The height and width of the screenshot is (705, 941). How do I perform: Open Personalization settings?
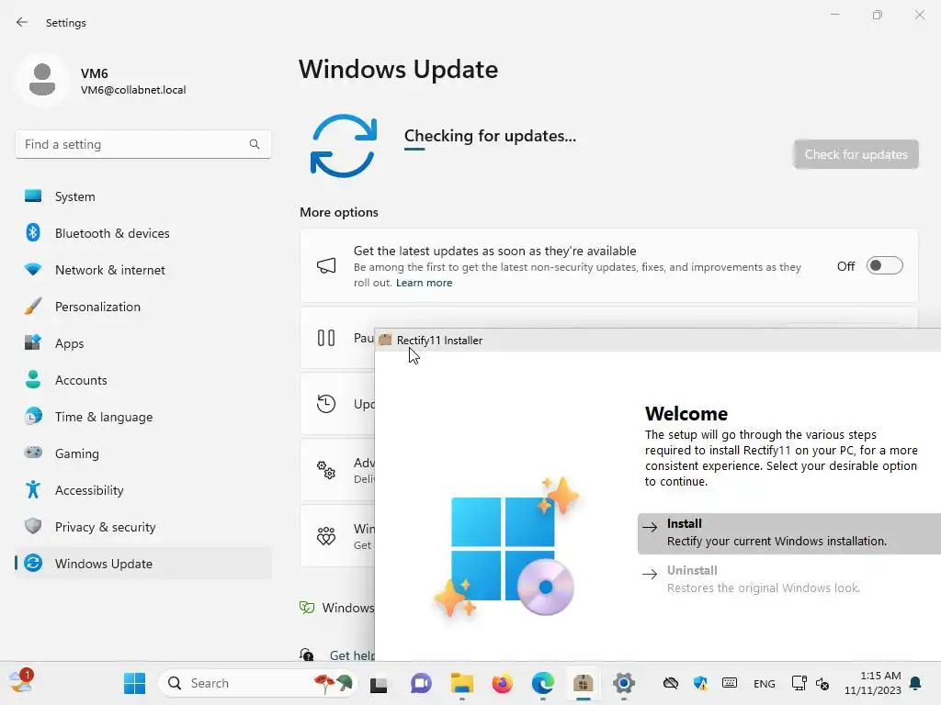142,307
